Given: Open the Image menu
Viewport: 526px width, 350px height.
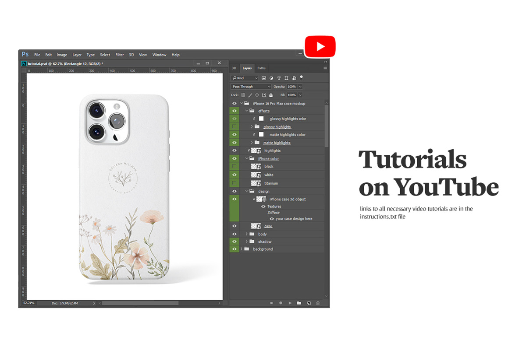Looking at the screenshot, I should click(62, 55).
